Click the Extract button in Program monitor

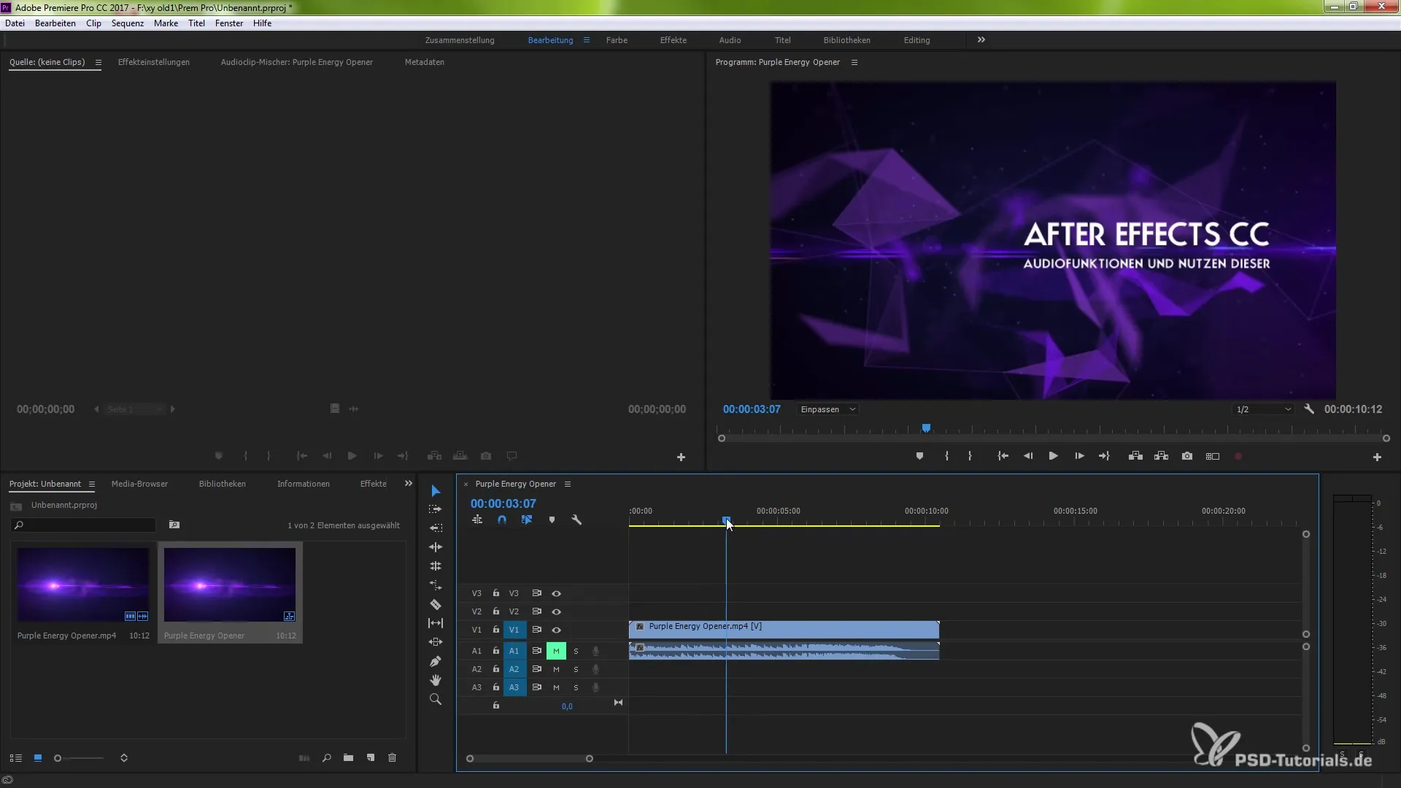click(1162, 456)
